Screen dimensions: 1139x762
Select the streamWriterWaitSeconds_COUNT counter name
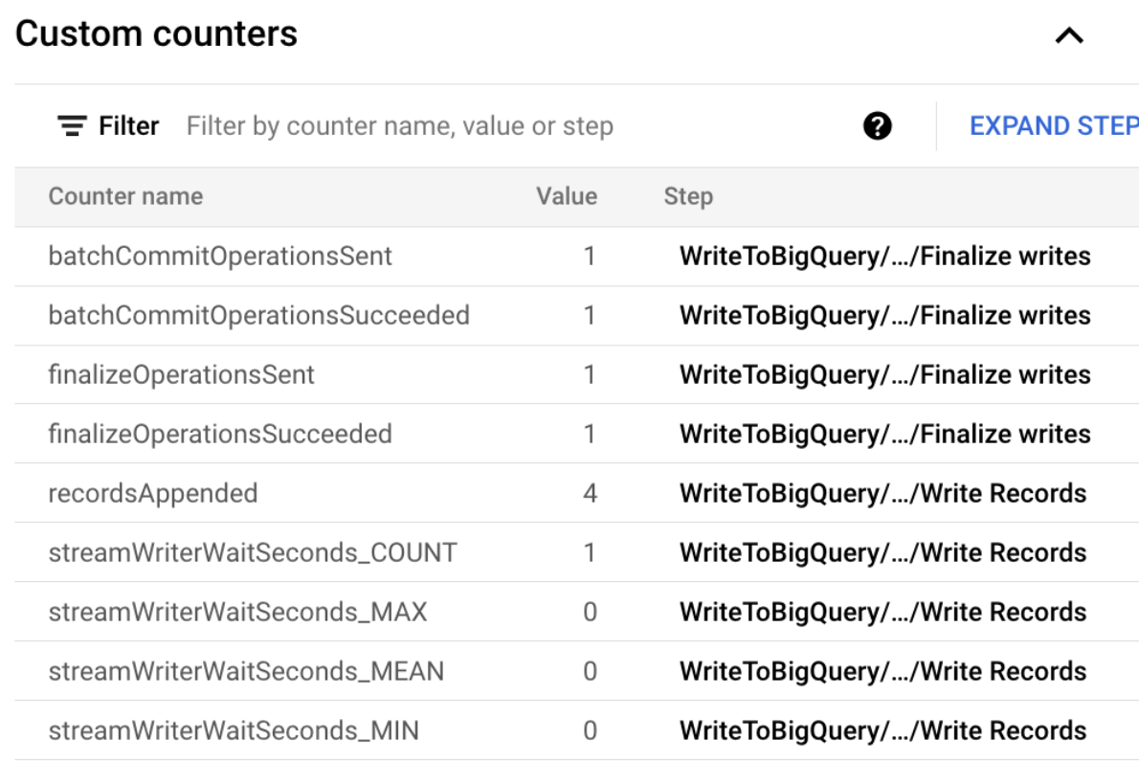253,552
